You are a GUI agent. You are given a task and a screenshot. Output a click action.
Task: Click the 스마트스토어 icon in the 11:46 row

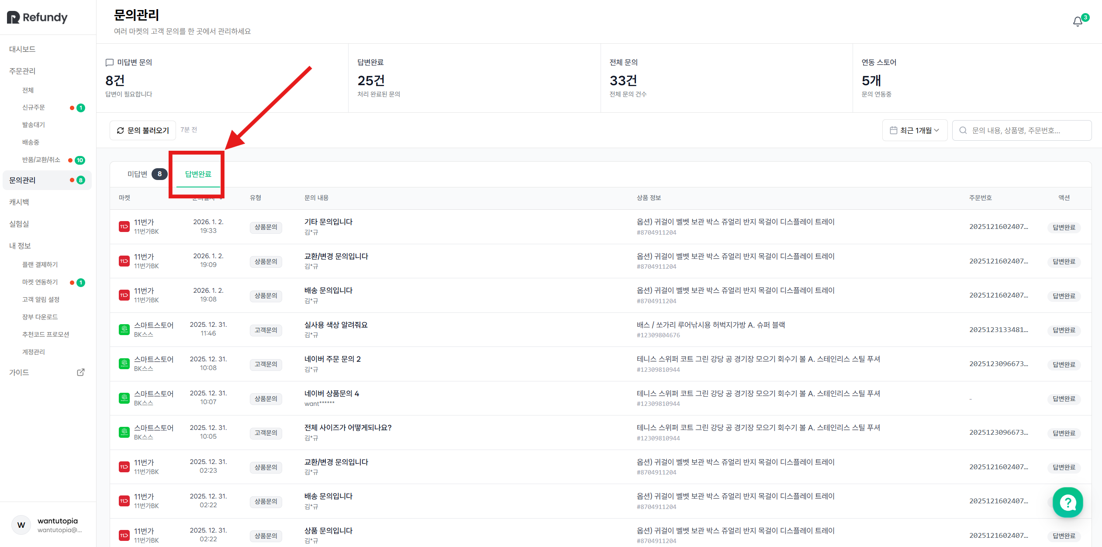pos(124,329)
